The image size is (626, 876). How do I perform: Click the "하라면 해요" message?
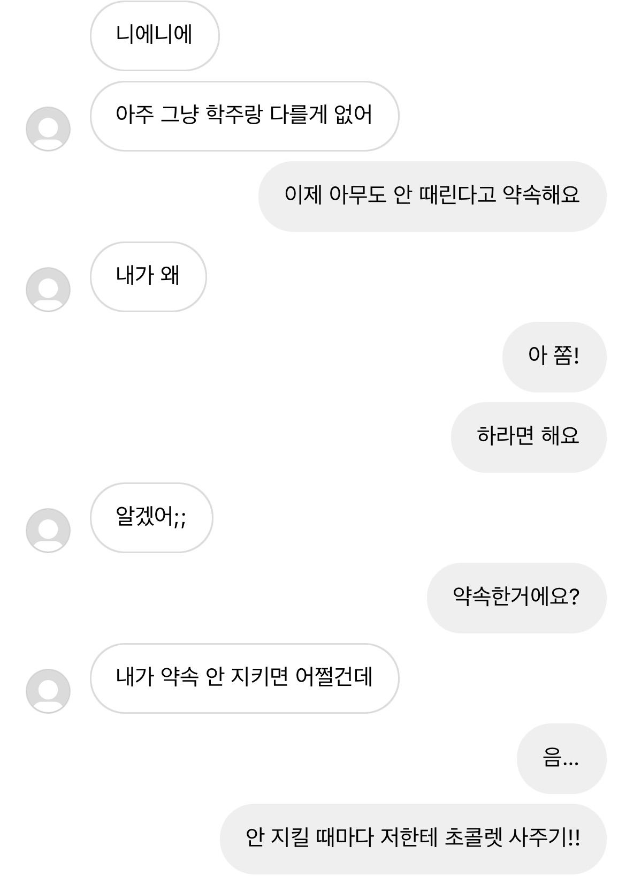tap(528, 437)
